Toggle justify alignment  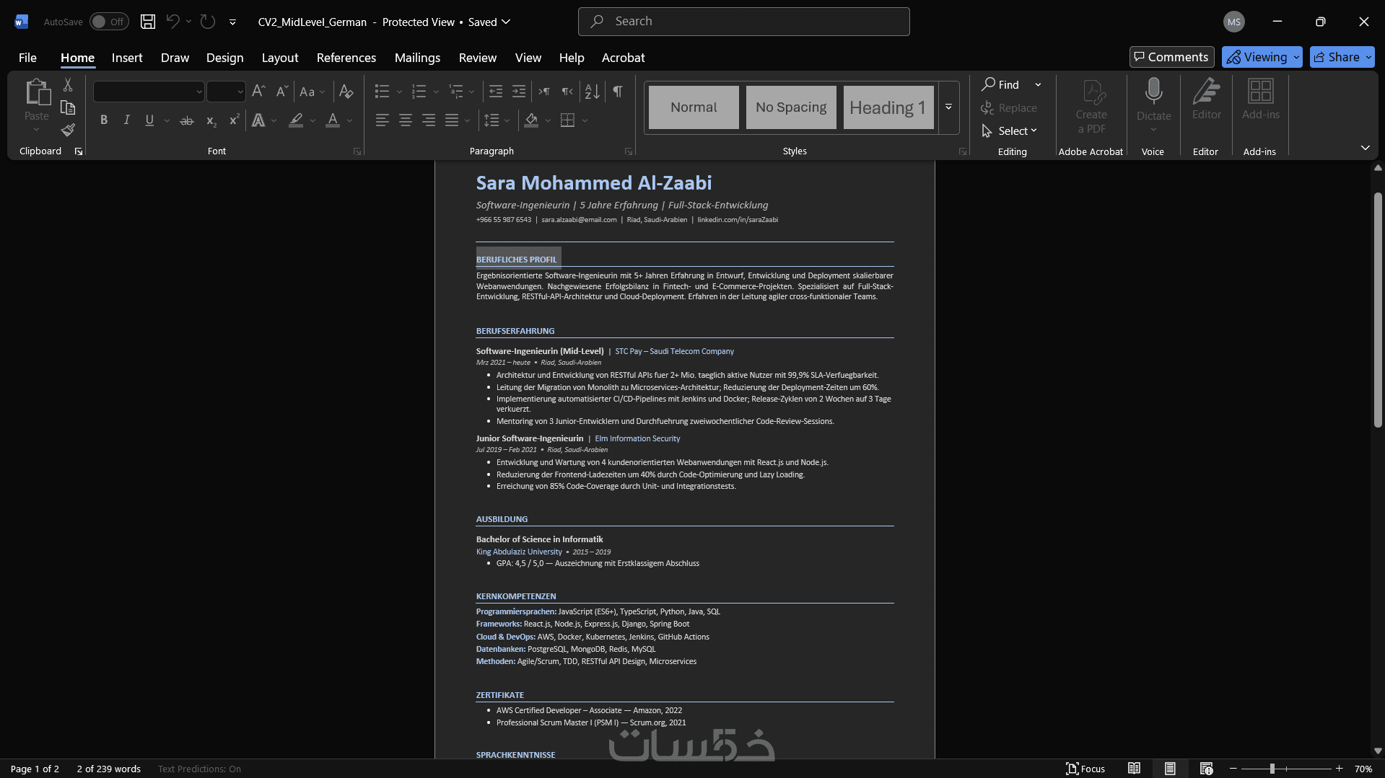tap(452, 120)
